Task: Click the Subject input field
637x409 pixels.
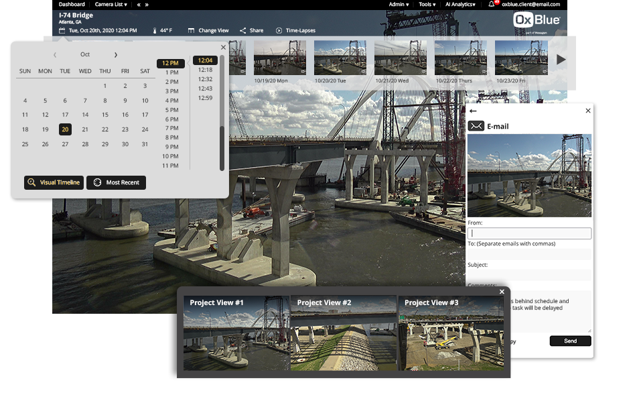Action: [529, 275]
